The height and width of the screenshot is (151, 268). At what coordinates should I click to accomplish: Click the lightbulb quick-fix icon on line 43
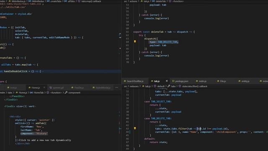click(135, 128)
